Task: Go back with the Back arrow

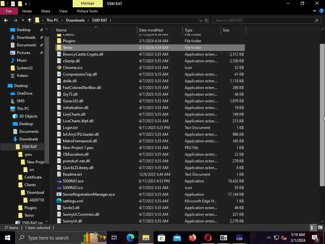Action: [x=6, y=20]
